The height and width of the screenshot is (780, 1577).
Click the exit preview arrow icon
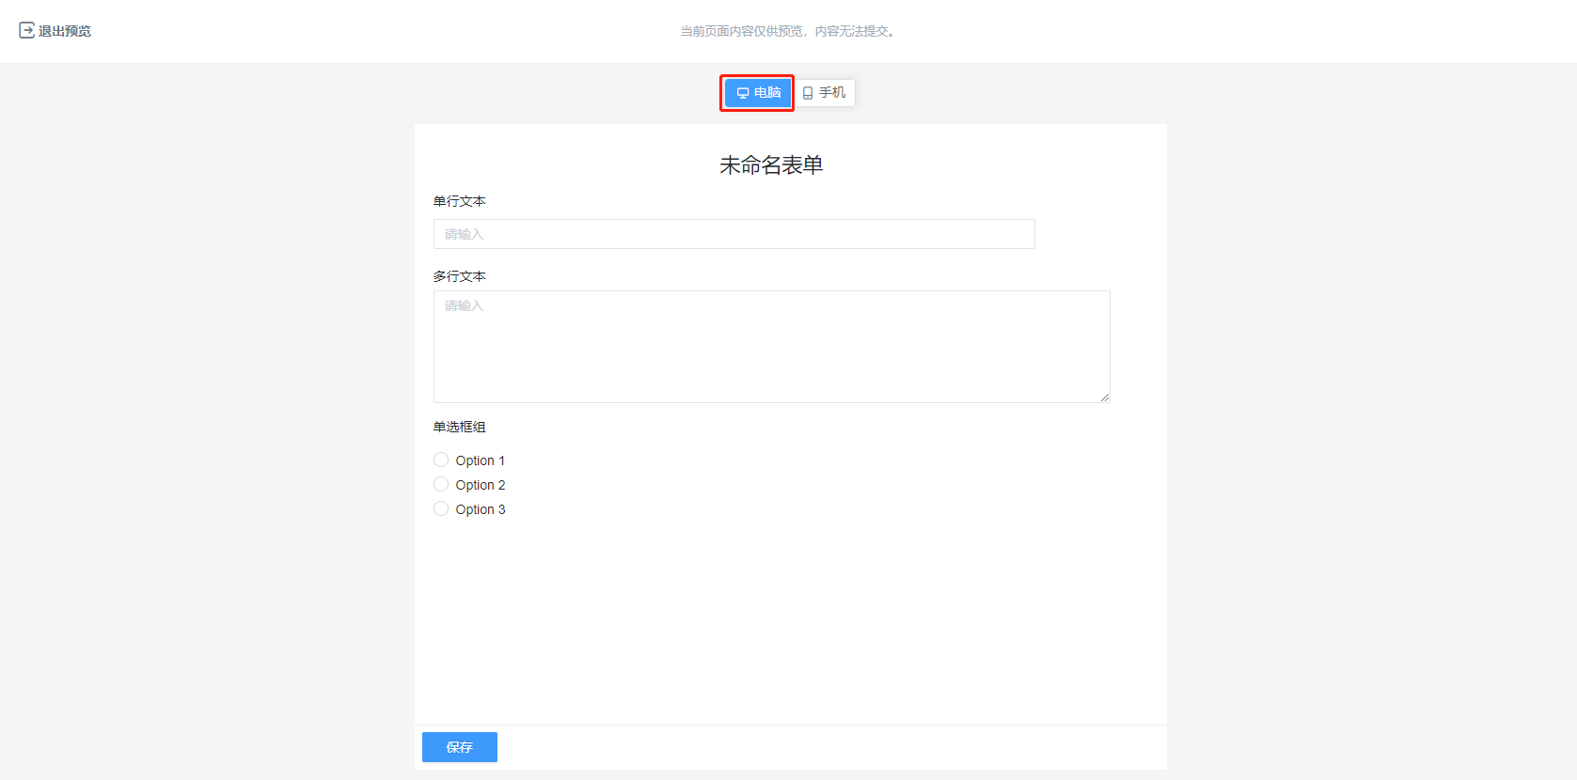(26, 31)
